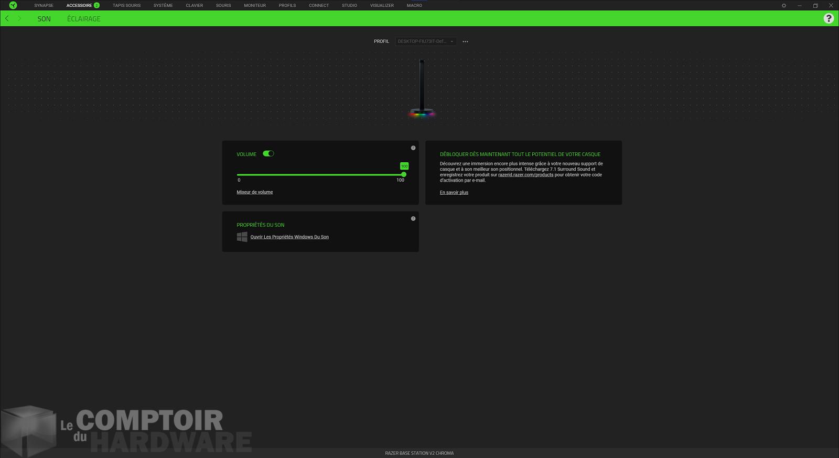
Task: Open the Macro tab
Action: click(414, 5)
